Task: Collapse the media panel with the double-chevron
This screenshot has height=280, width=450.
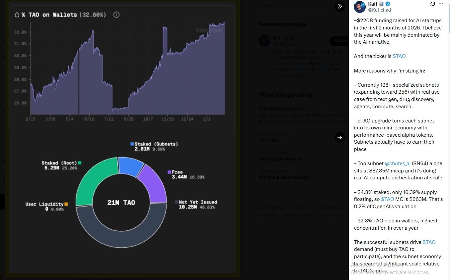Action: pyautogui.click(x=339, y=6)
